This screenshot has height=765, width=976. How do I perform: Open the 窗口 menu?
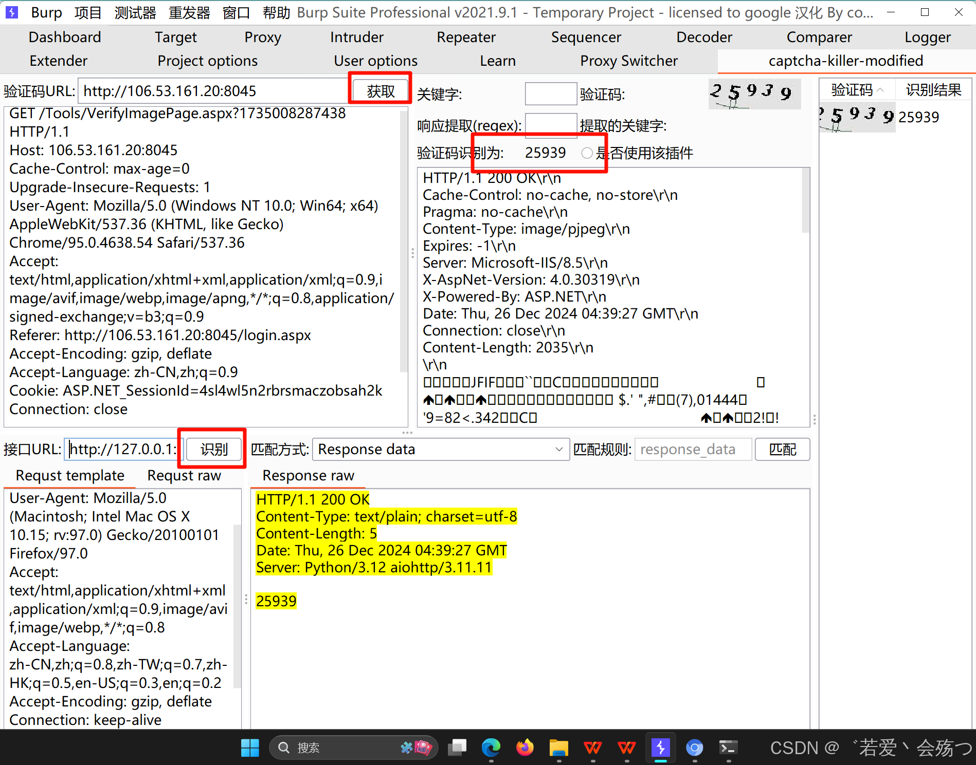236,12
